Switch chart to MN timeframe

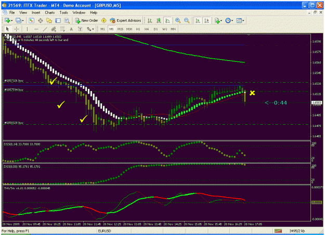pyautogui.click(x=173, y=29)
